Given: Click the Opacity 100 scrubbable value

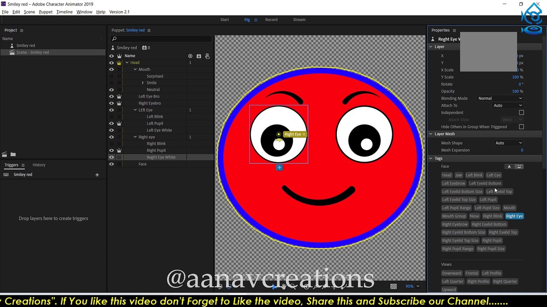Looking at the screenshot, I should click(515, 91).
